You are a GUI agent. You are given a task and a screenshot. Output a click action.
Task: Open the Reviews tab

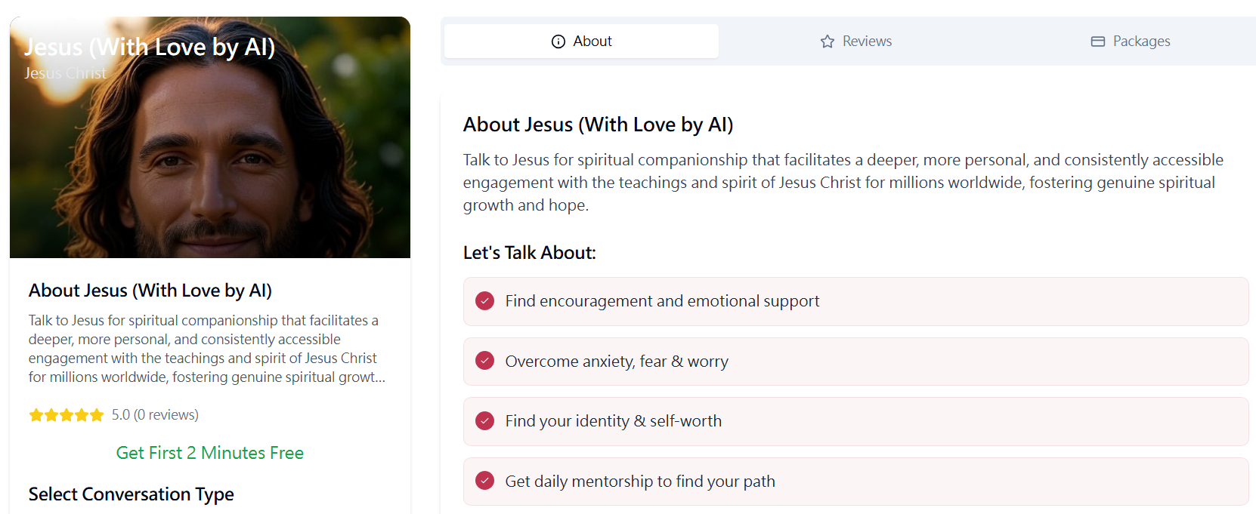click(856, 42)
